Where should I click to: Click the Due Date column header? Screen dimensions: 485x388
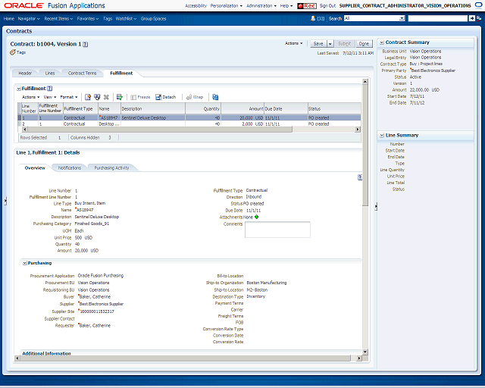pos(286,109)
